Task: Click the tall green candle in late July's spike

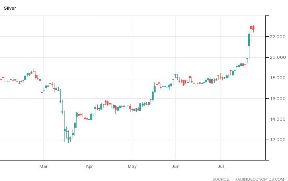Action: point(249,40)
